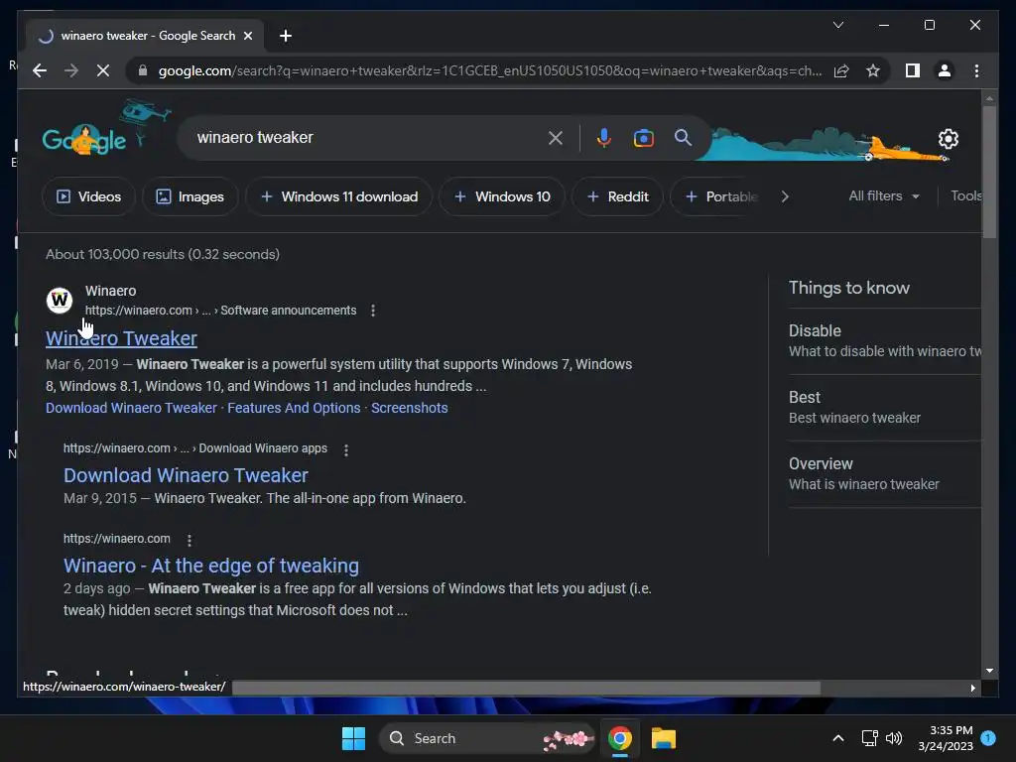The height and width of the screenshot is (762, 1016).
Task: Expand Disable in Things to know
Action: pos(884,341)
